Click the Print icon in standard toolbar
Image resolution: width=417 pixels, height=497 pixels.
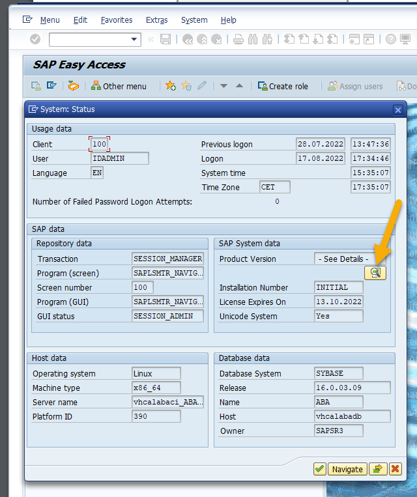tap(238, 40)
